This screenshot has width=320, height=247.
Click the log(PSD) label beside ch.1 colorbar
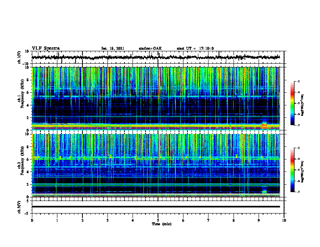[x=302, y=105]
